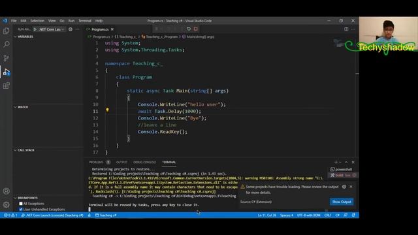Close the Program.cs editor tab
Image resolution: width=418 pixels, height=235 pixels.
point(112,29)
